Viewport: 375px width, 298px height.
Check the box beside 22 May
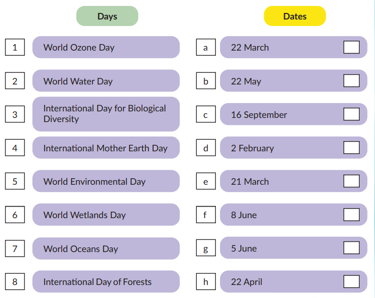[351, 81]
